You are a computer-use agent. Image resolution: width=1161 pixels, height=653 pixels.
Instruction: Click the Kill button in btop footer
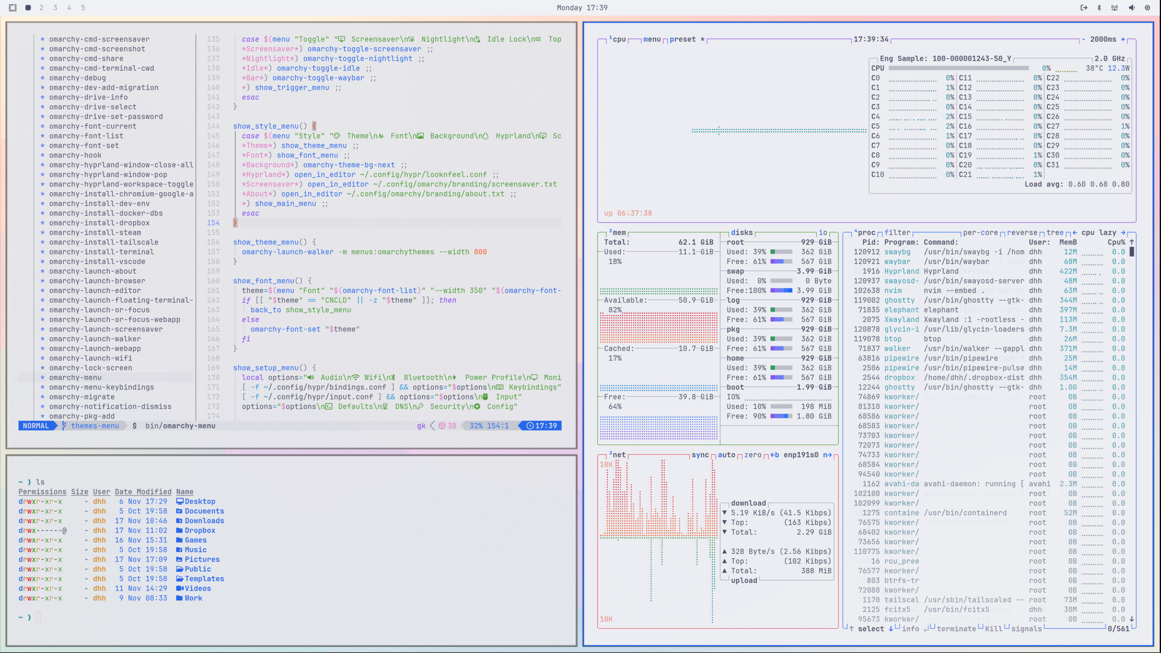993,629
